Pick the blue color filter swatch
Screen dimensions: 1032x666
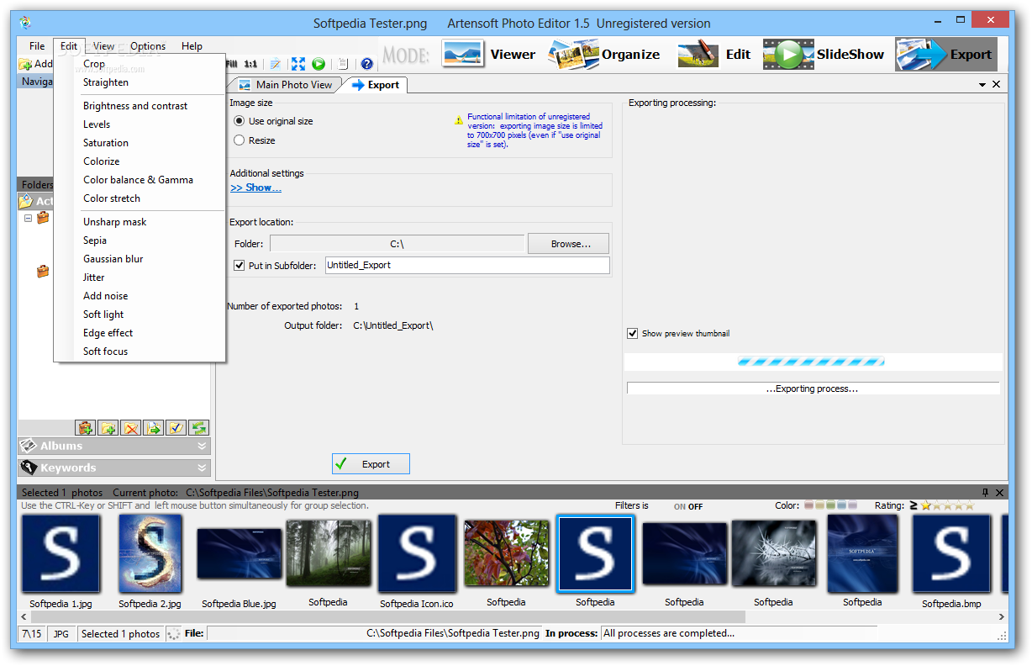(842, 505)
